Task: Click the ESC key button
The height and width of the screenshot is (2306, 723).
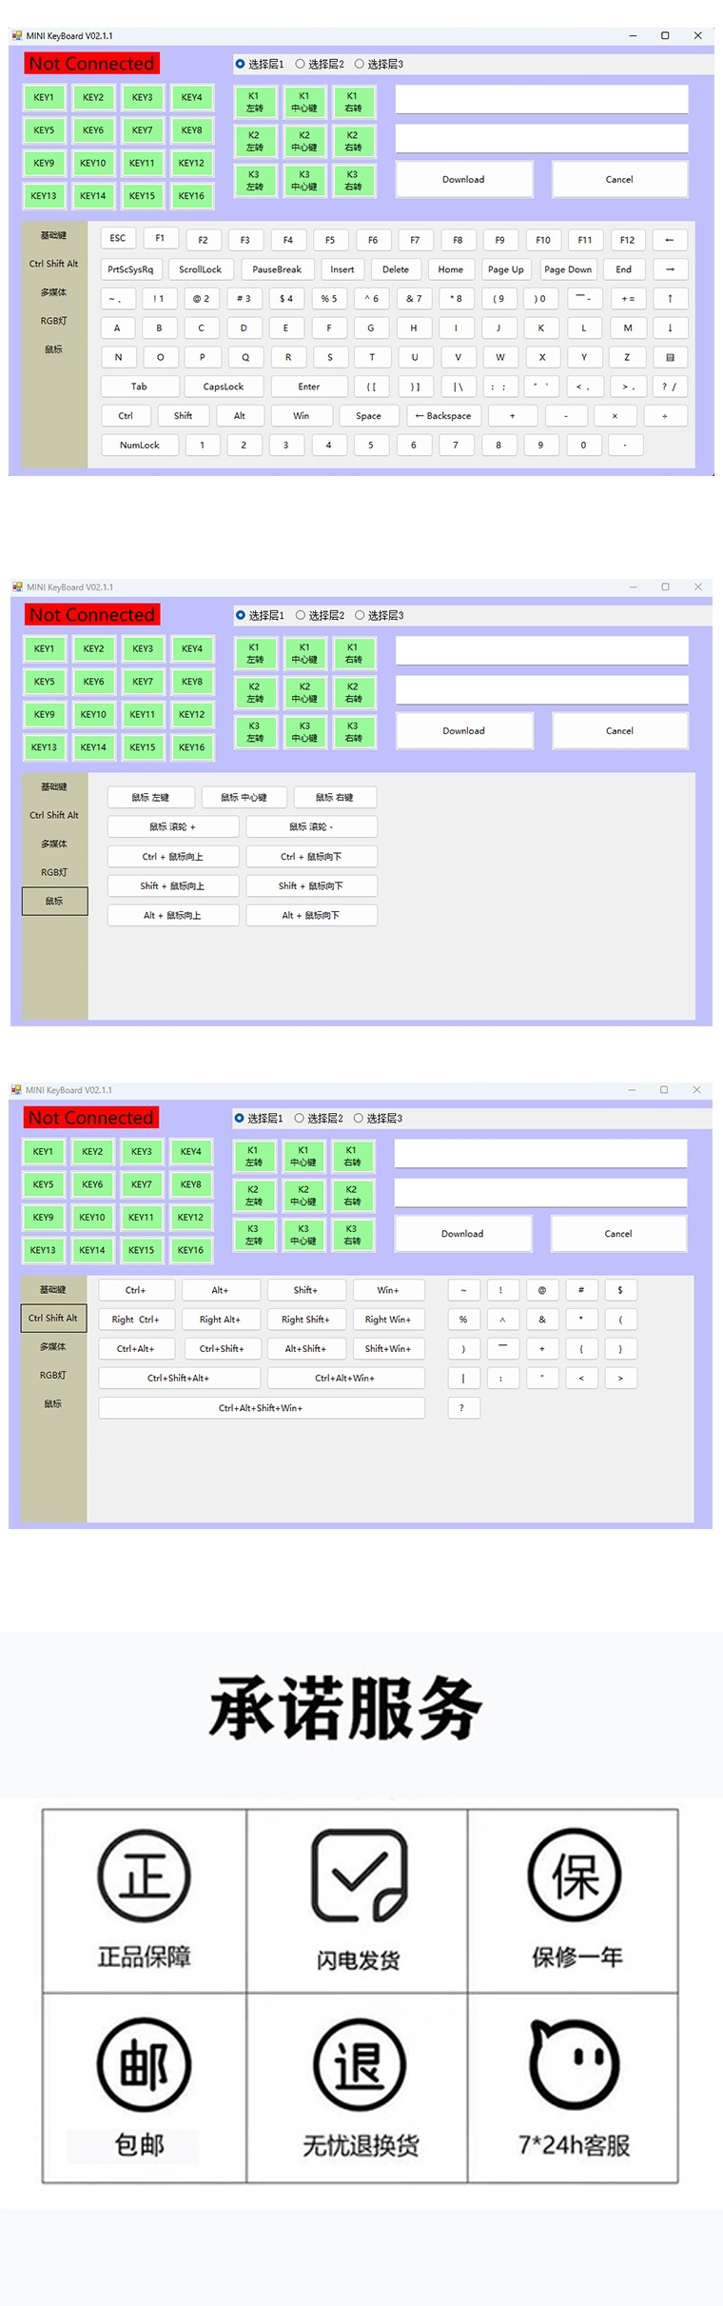Action: (117, 238)
